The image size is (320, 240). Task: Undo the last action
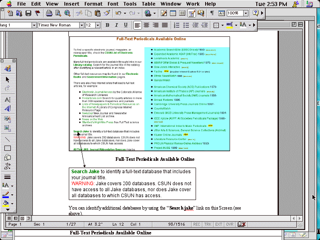[118, 13]
